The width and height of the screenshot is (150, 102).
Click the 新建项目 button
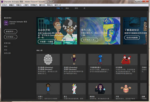pos(11,32)
